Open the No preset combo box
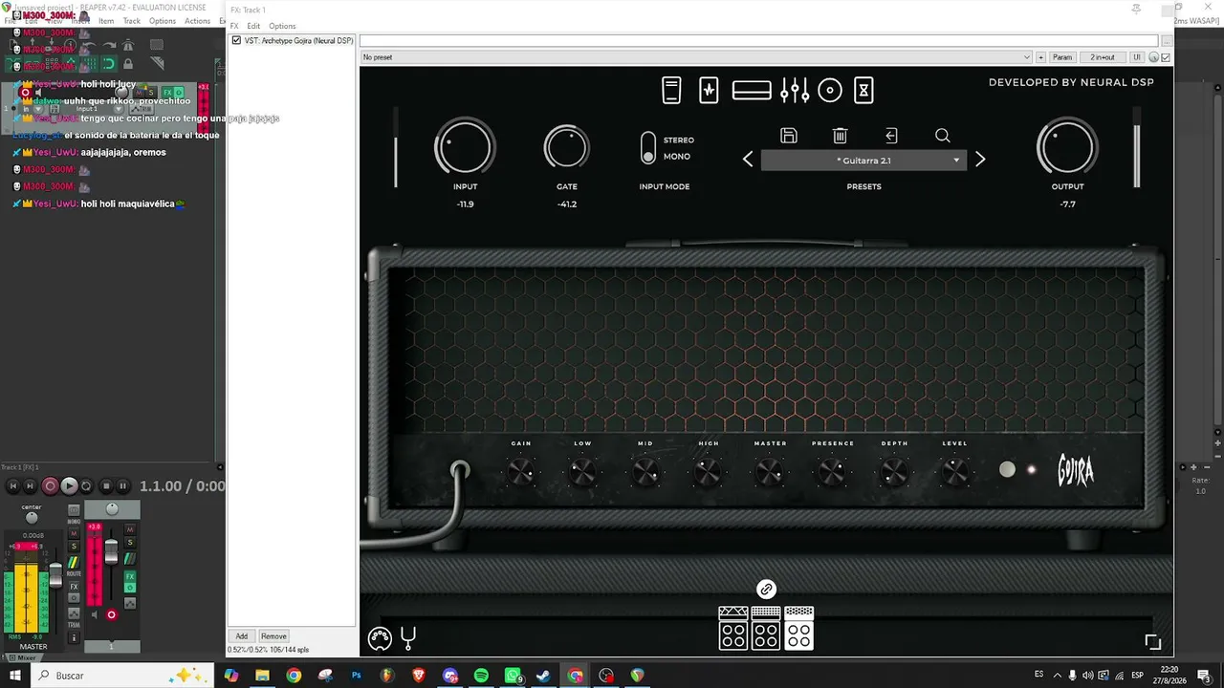The image size is (1224, 688). click(x=696, y=57)
